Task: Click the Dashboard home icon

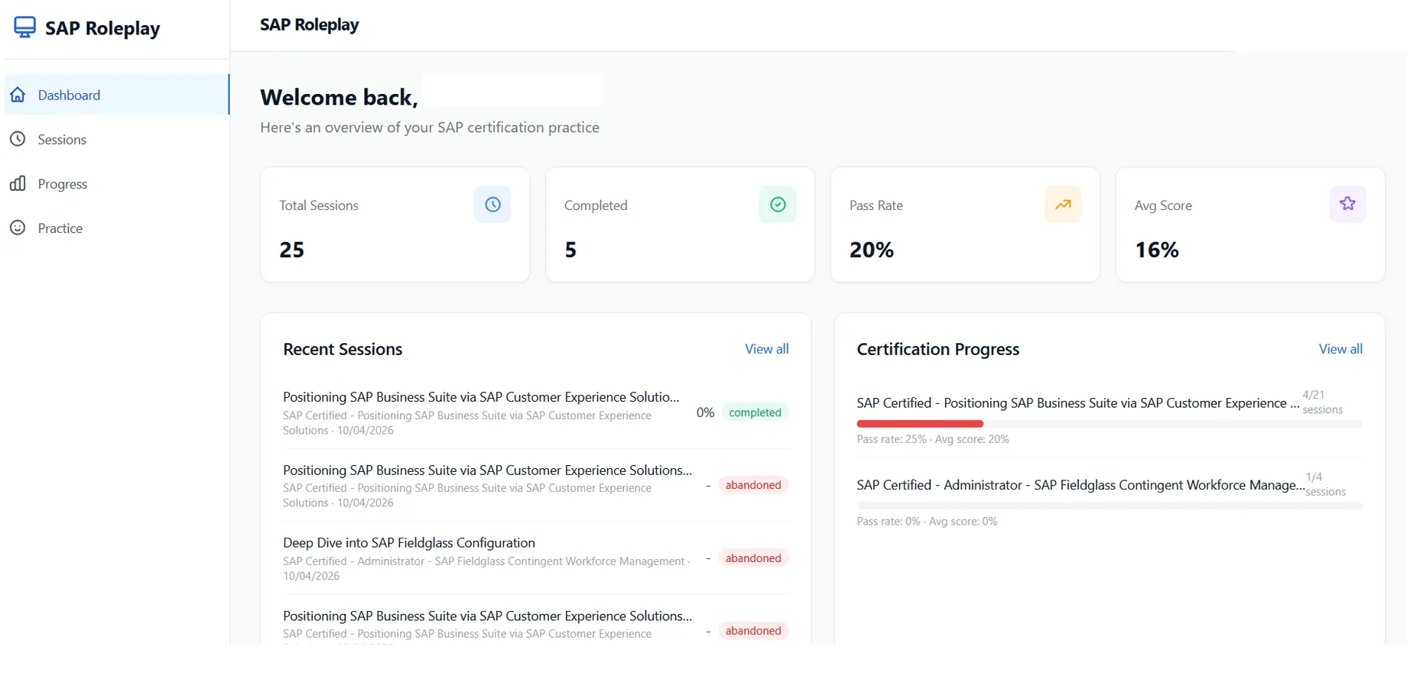Action: pyautogui.click(x=18, y=95)
